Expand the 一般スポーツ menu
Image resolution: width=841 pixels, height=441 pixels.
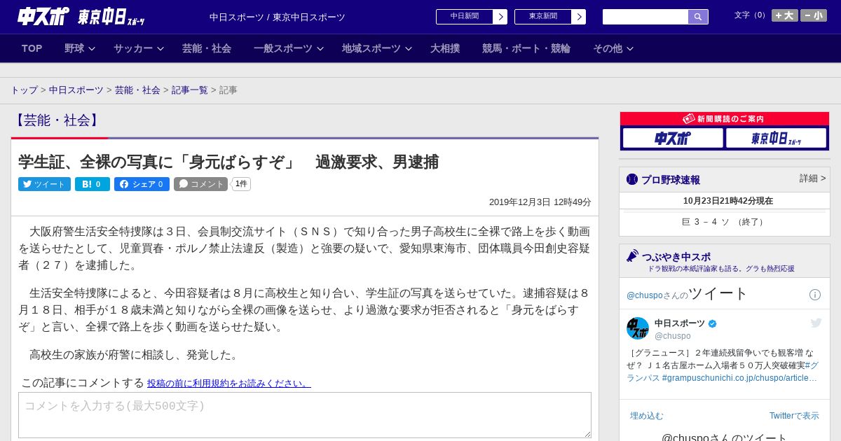(289, 48)
